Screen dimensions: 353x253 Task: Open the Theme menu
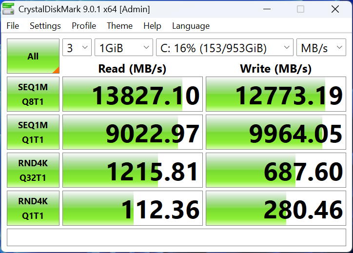119,26
